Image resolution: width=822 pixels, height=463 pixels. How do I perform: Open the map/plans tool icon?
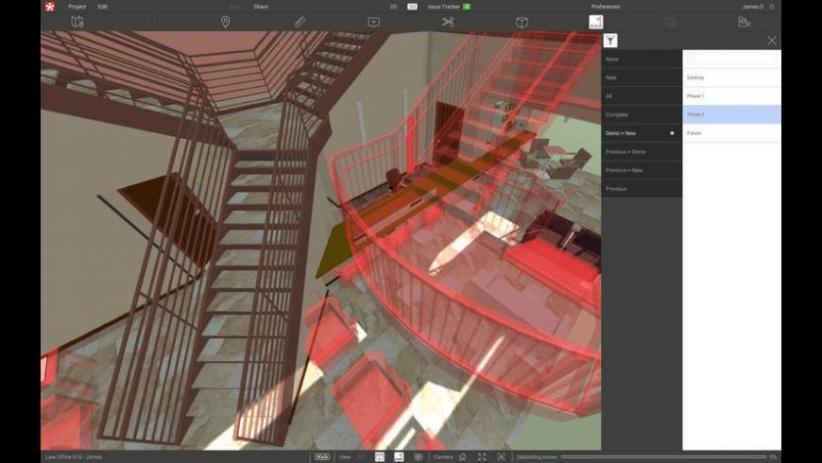click(77, 22)
